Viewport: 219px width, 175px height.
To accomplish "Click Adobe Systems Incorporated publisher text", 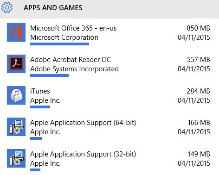I will tap(74, 69).
